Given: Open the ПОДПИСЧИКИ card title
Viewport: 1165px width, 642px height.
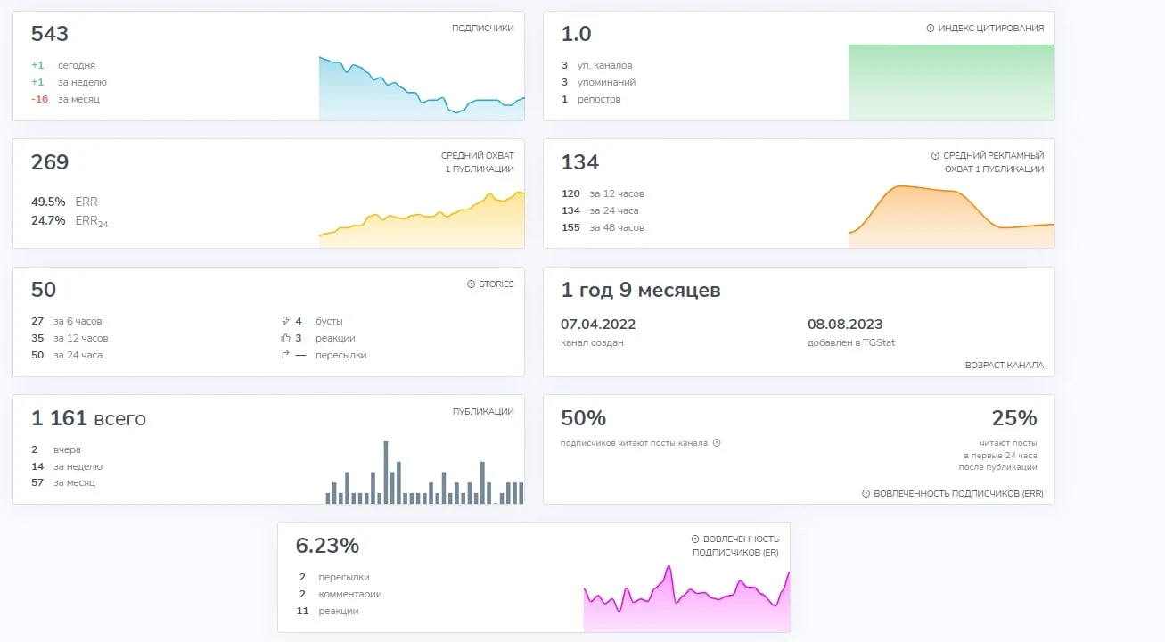Looking at the screenshot, I should point(483,29).
